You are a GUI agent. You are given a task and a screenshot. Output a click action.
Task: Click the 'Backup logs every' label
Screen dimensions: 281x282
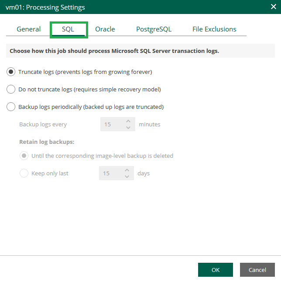pyautogui.click(x=43, y=124)
